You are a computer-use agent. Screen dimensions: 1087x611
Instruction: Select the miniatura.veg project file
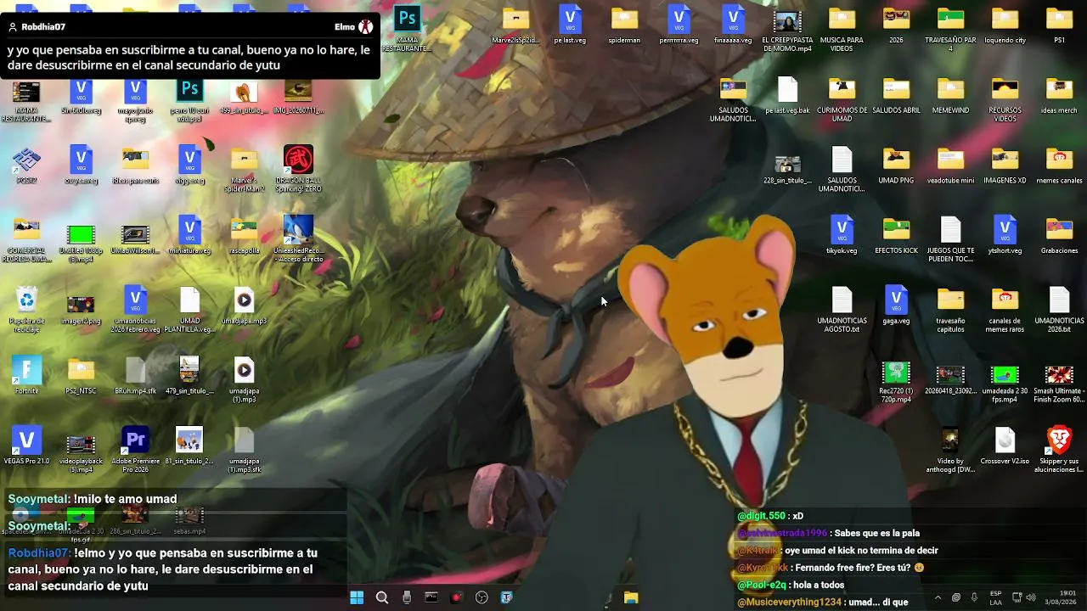pos(189,235)
